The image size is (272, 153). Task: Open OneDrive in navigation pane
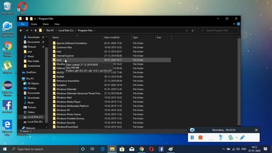pos(31,72)
